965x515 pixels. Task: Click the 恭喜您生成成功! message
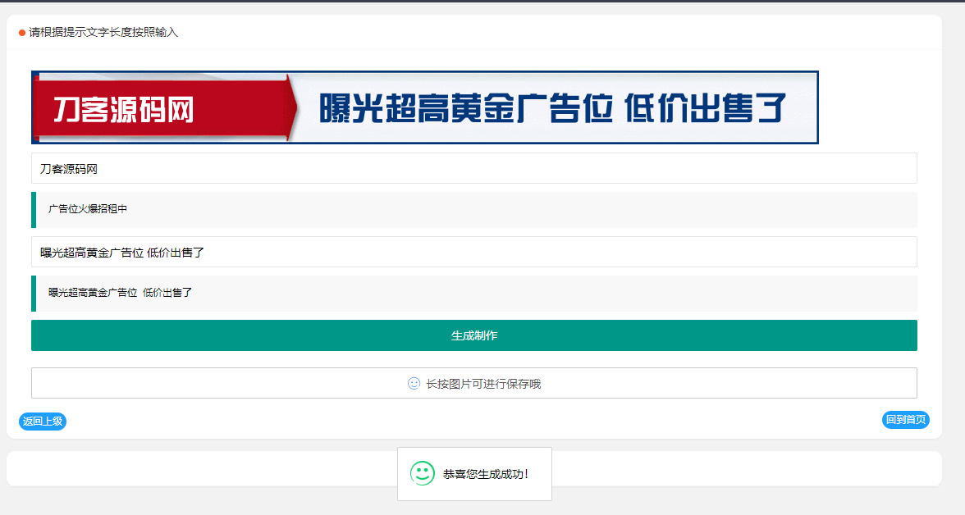(486, 474)
